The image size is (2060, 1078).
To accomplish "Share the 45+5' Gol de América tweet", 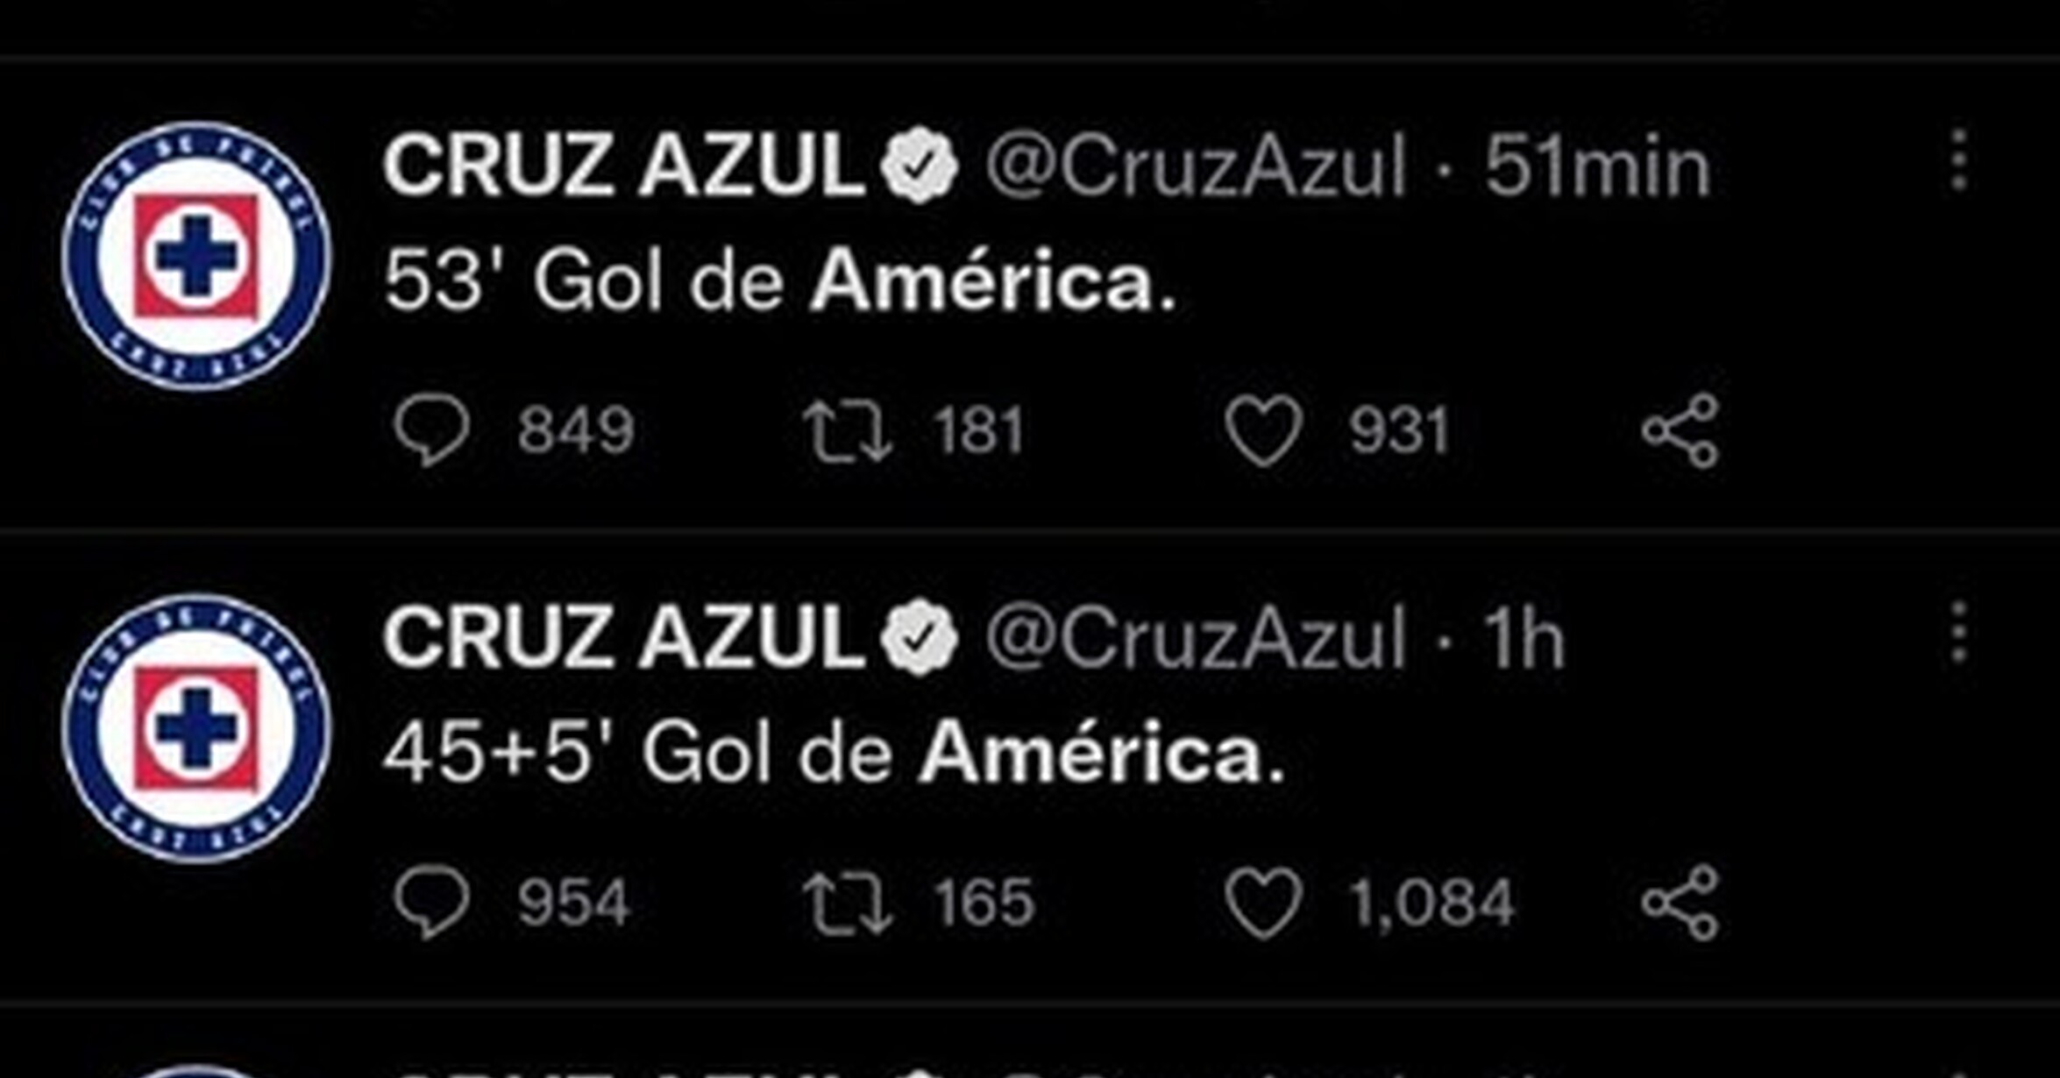I will 1680,902.
